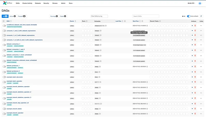Sort by Next Run column
The image size is (206, 117).
click(x=137, y=21)
